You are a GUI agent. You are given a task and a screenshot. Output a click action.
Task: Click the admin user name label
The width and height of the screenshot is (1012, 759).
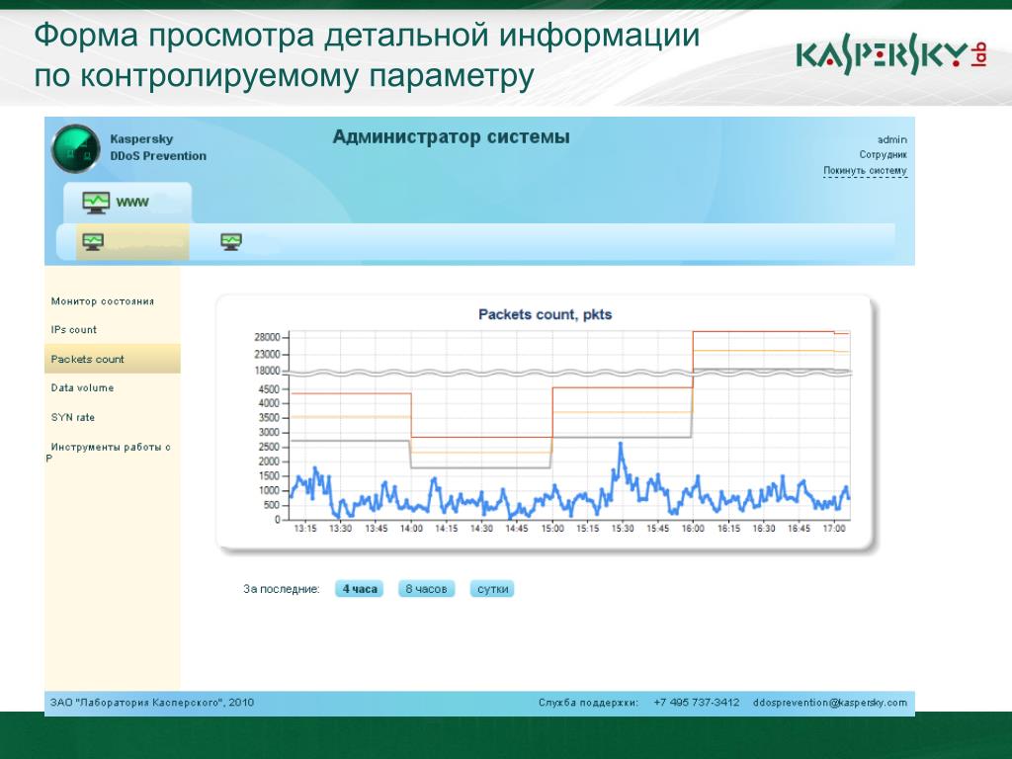tap(892, 139)
